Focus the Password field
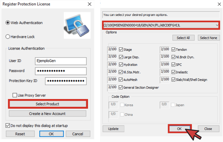 61,71
